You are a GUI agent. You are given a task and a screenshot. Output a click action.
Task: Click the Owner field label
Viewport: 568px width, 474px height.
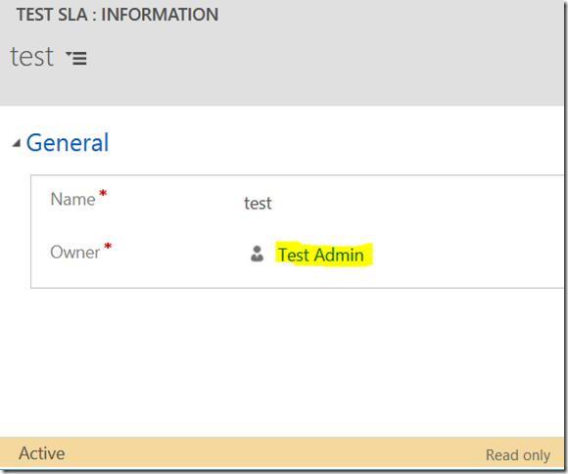(x=75, y=253)
